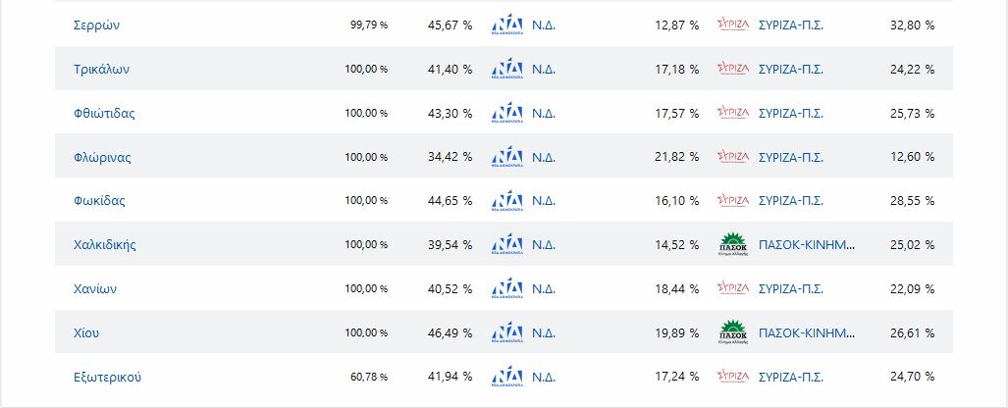Viewport: 1008px width, 408px height.
Task: Click the ΣΥΡΙΖΑ logo in Φωκίδας row
Action: [x=732, y=200]
